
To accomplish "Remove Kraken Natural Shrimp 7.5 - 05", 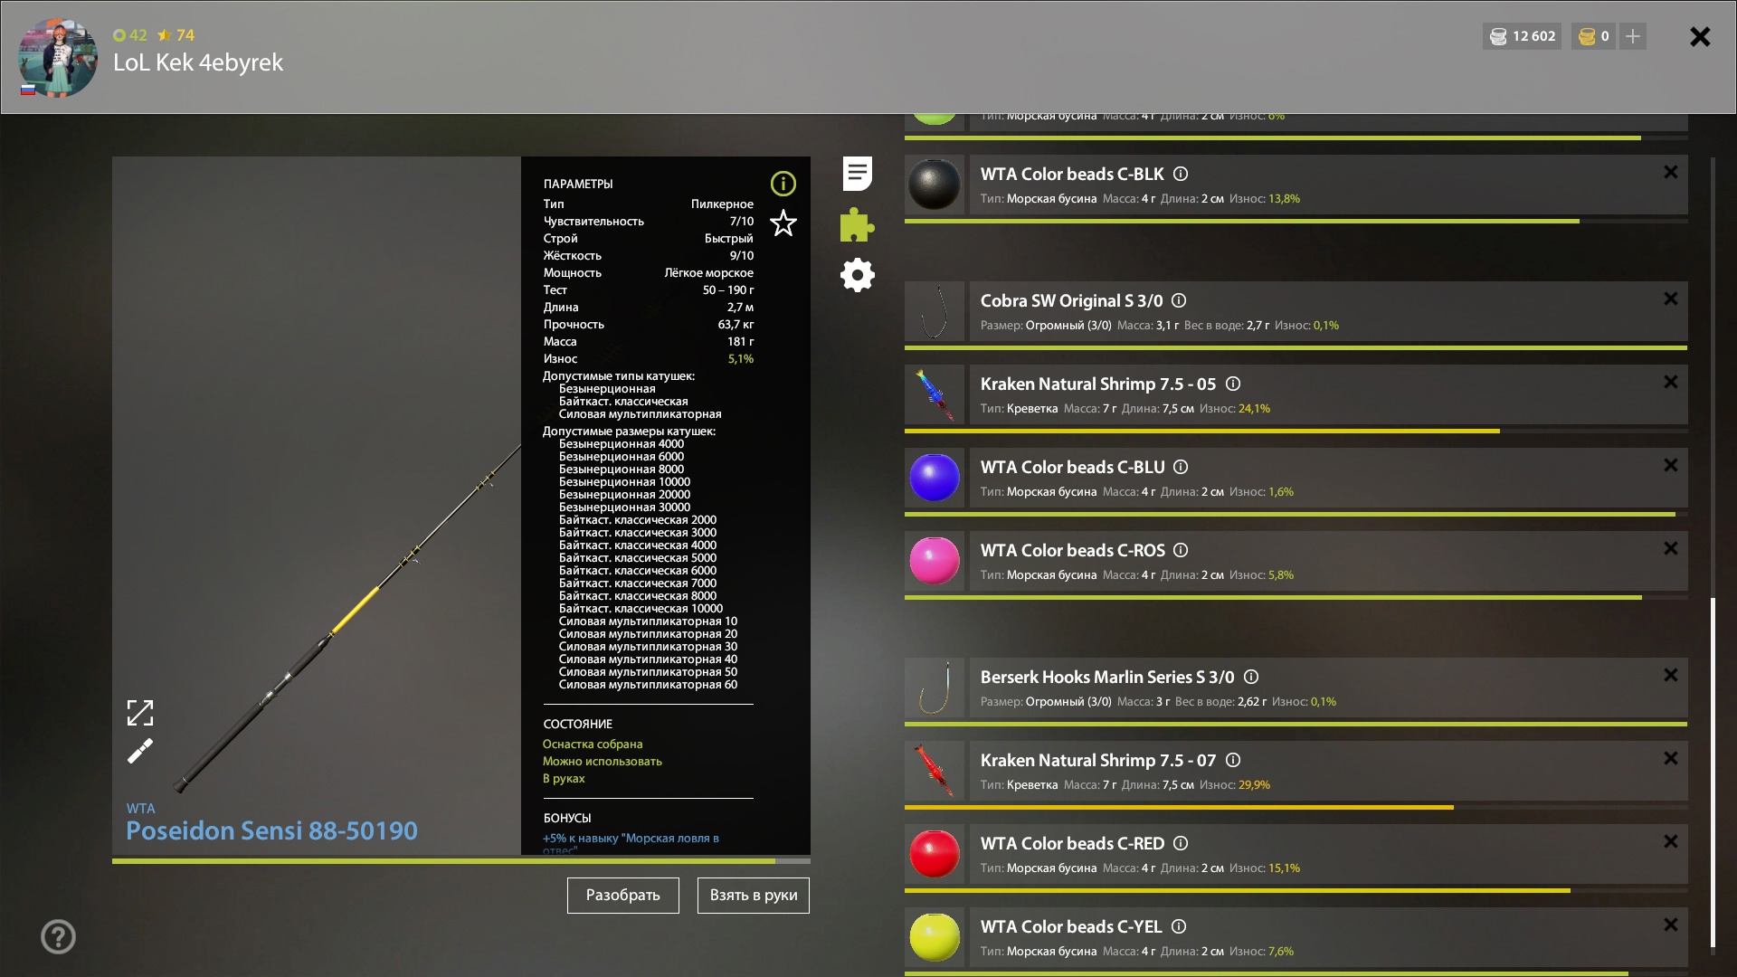I will 1671,382.
